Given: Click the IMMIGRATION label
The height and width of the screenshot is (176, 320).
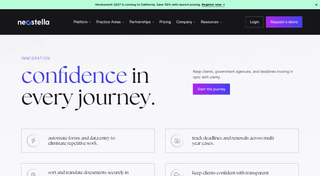Looking at the screenshot, I should point(36,58).
